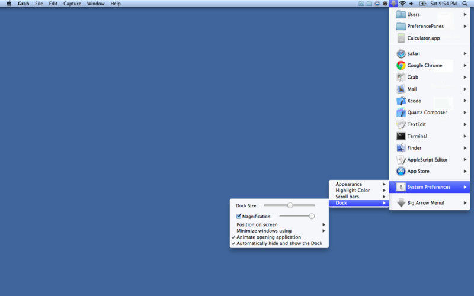474x296 pixels.
Task: Expand the Users submenu arrow
Action: (465, 14)
